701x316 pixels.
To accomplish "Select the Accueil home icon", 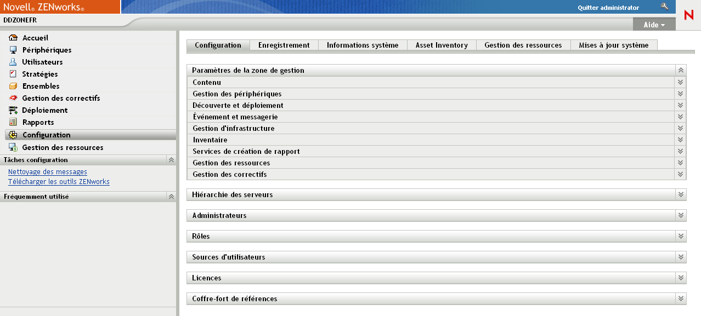I will click(x=13, y=37).
